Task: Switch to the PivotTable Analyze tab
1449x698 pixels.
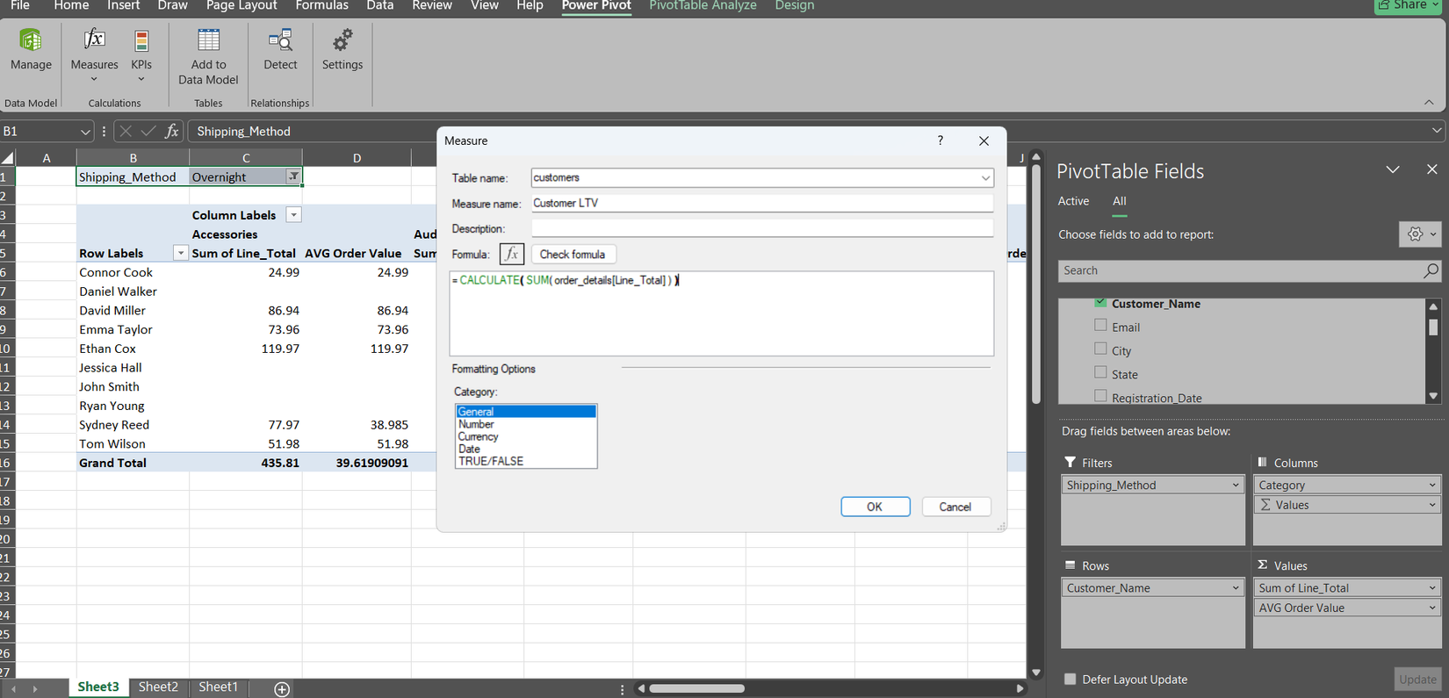Action: [x=703, y=6]
